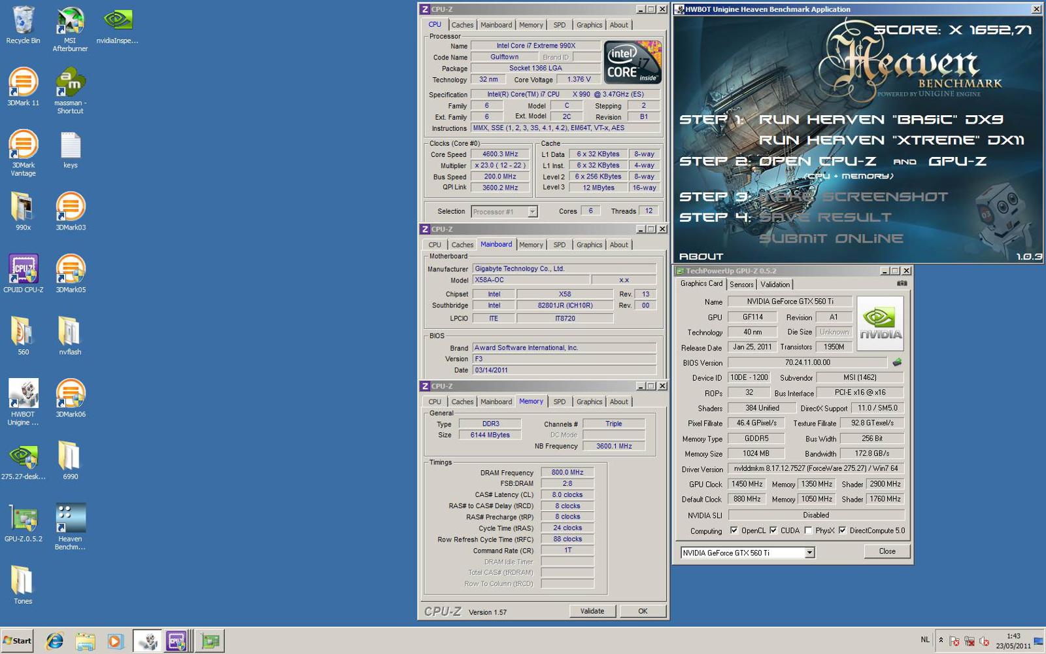
Task: Toggle the CUDA checkbox in GPU-Z
Action: 773,530
